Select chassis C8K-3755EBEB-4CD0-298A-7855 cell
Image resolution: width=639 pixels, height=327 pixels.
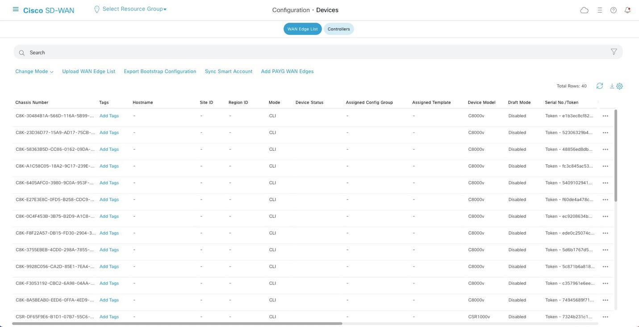[x=55, y=250]
